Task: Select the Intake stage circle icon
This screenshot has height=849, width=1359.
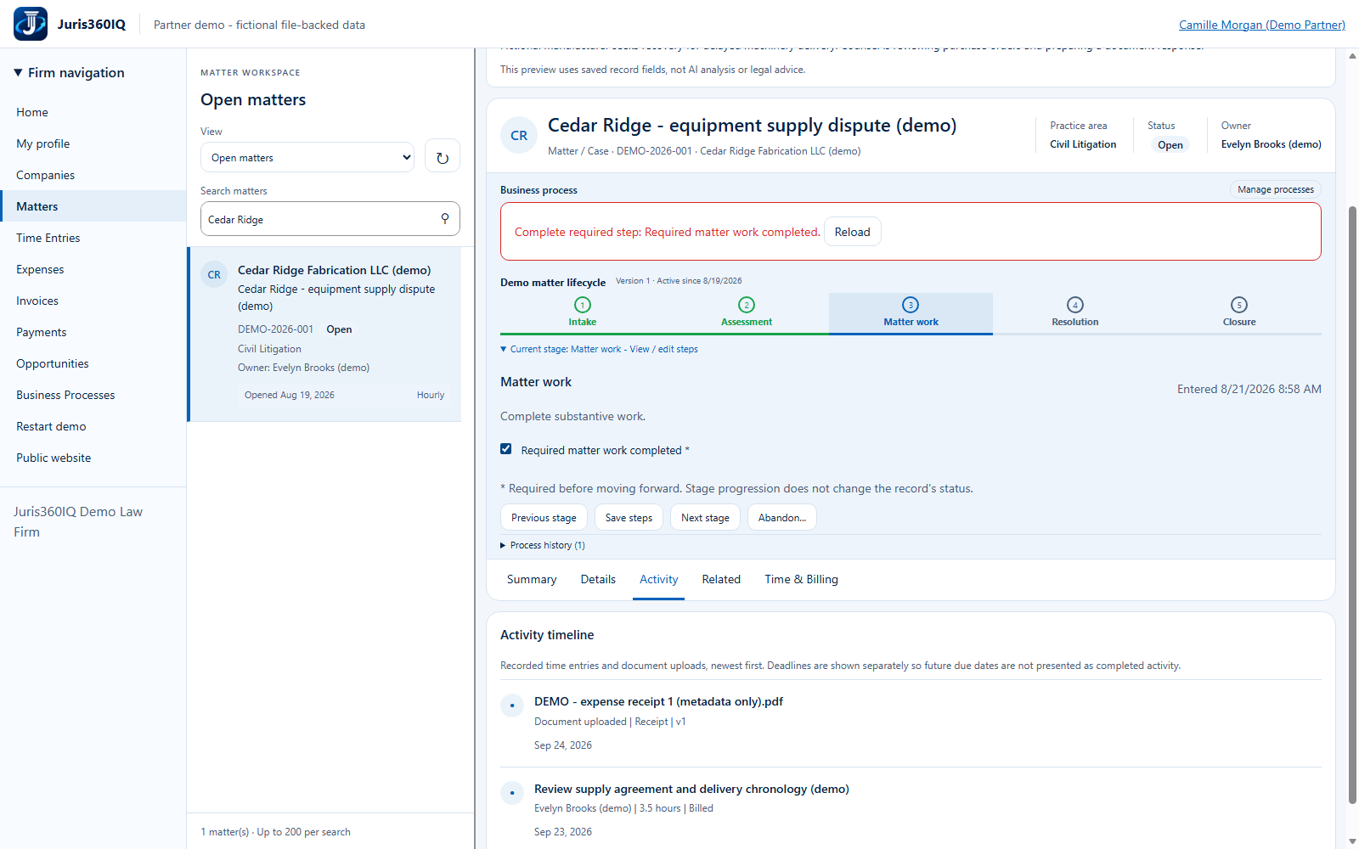Action: click(583, 305)
